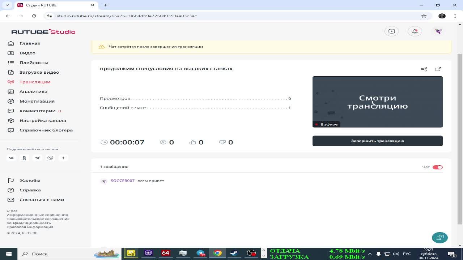Viewport: 463px width, 260px height.
Task: Open Steam from the taskbar
Action: click(234, 253)
